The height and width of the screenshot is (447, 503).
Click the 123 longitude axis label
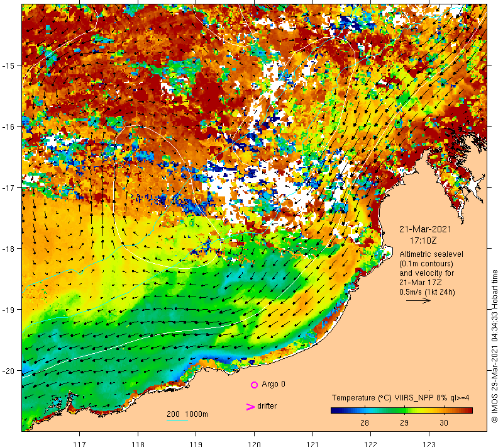[429, 443]
